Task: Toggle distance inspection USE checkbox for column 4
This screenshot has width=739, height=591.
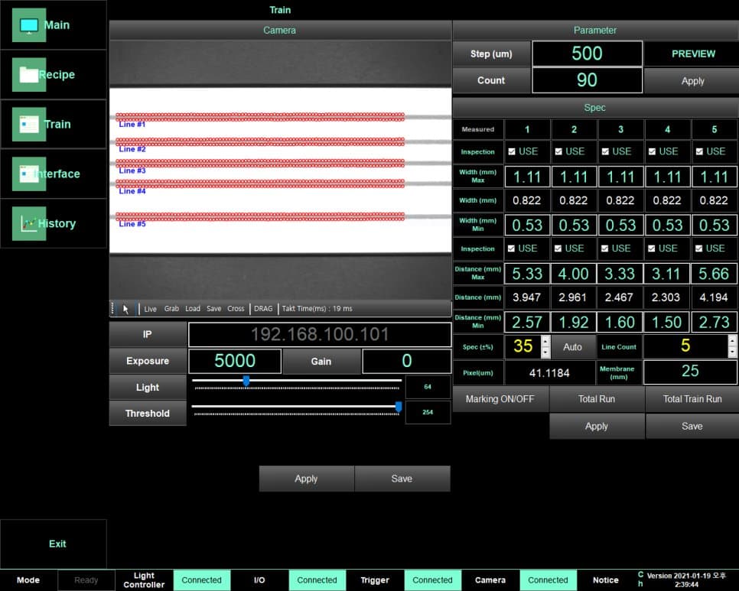Action: point(652,248)
